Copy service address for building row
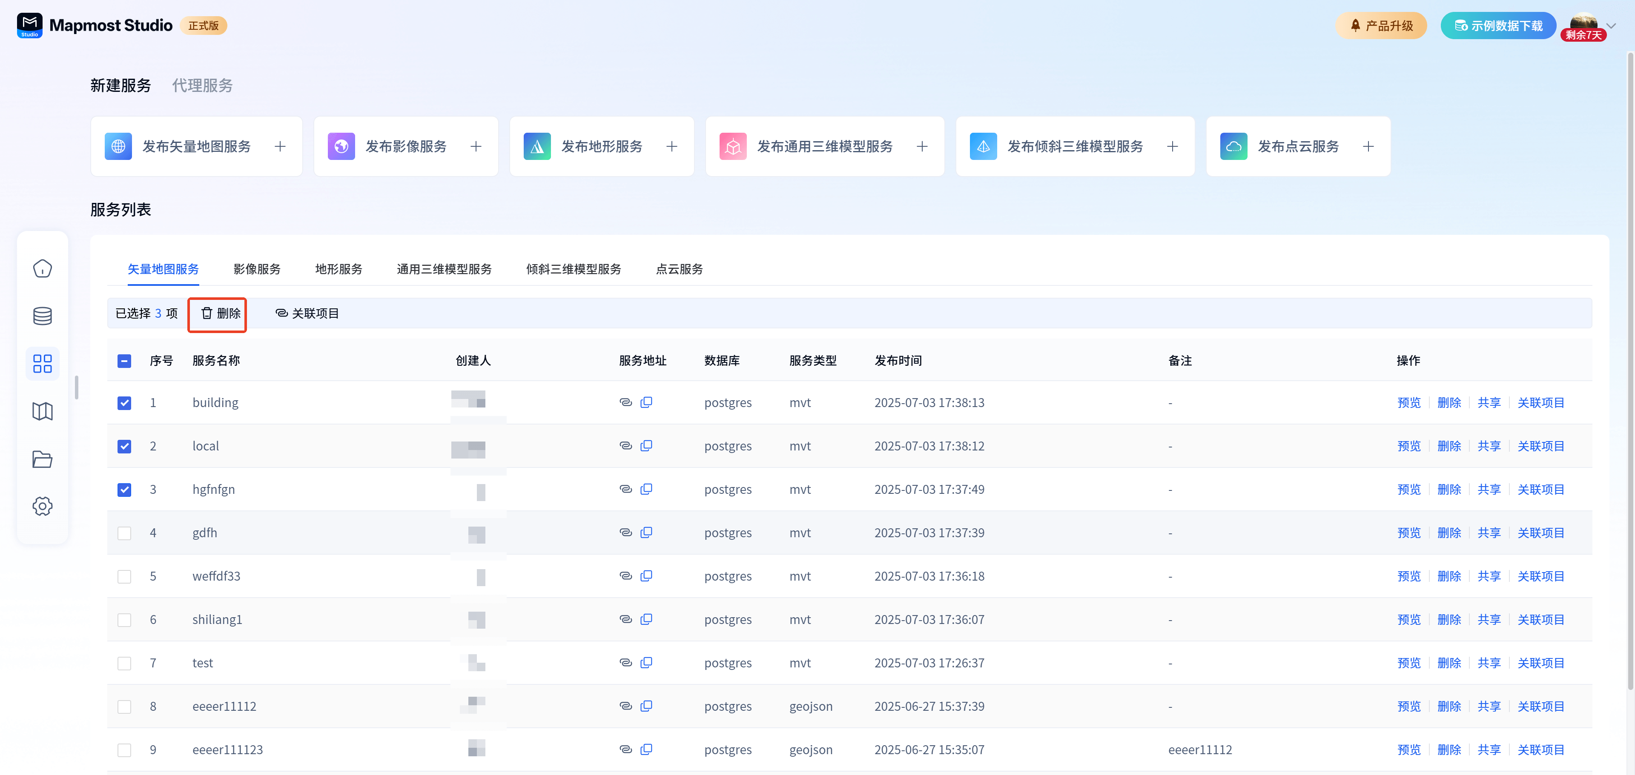The width and height of the screenshot is (1635, 775). click(646, 402)
